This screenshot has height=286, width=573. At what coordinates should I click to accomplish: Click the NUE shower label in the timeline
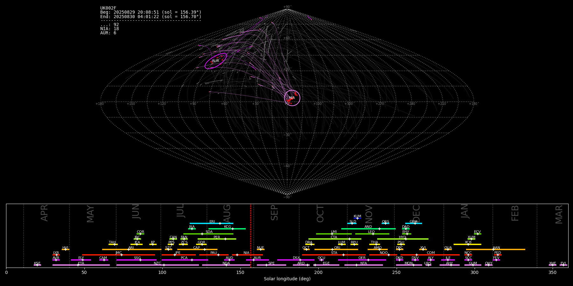click(260, 248)
